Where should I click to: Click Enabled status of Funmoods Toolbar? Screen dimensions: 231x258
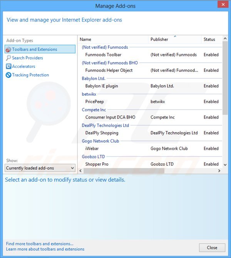point(211,54)
